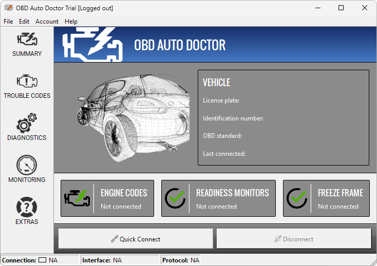
Task: Open the File menu
Action: [8, 22]
